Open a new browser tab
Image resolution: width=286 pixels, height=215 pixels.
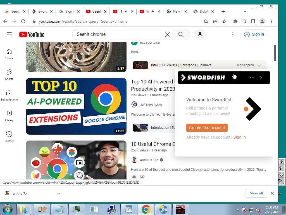tap(223, 11)
